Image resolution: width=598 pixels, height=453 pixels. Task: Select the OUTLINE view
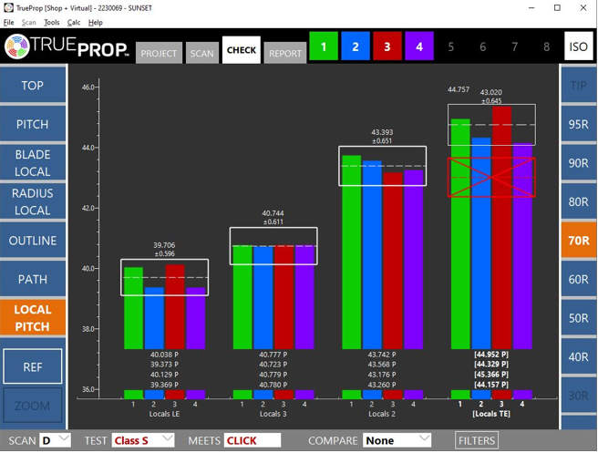(33, 241)
